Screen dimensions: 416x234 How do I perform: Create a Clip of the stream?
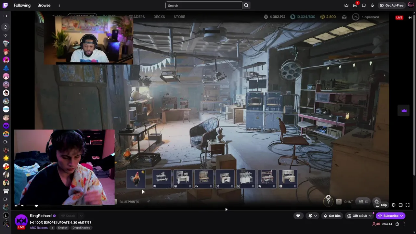381,205
